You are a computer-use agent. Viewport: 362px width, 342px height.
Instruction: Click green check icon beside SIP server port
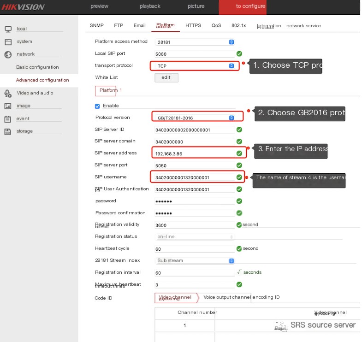pyautogui.click(x=239, y=165)
